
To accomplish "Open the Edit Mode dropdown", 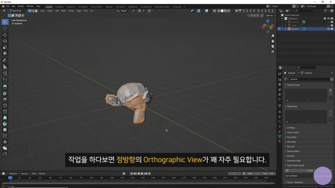I will point(18,11).
